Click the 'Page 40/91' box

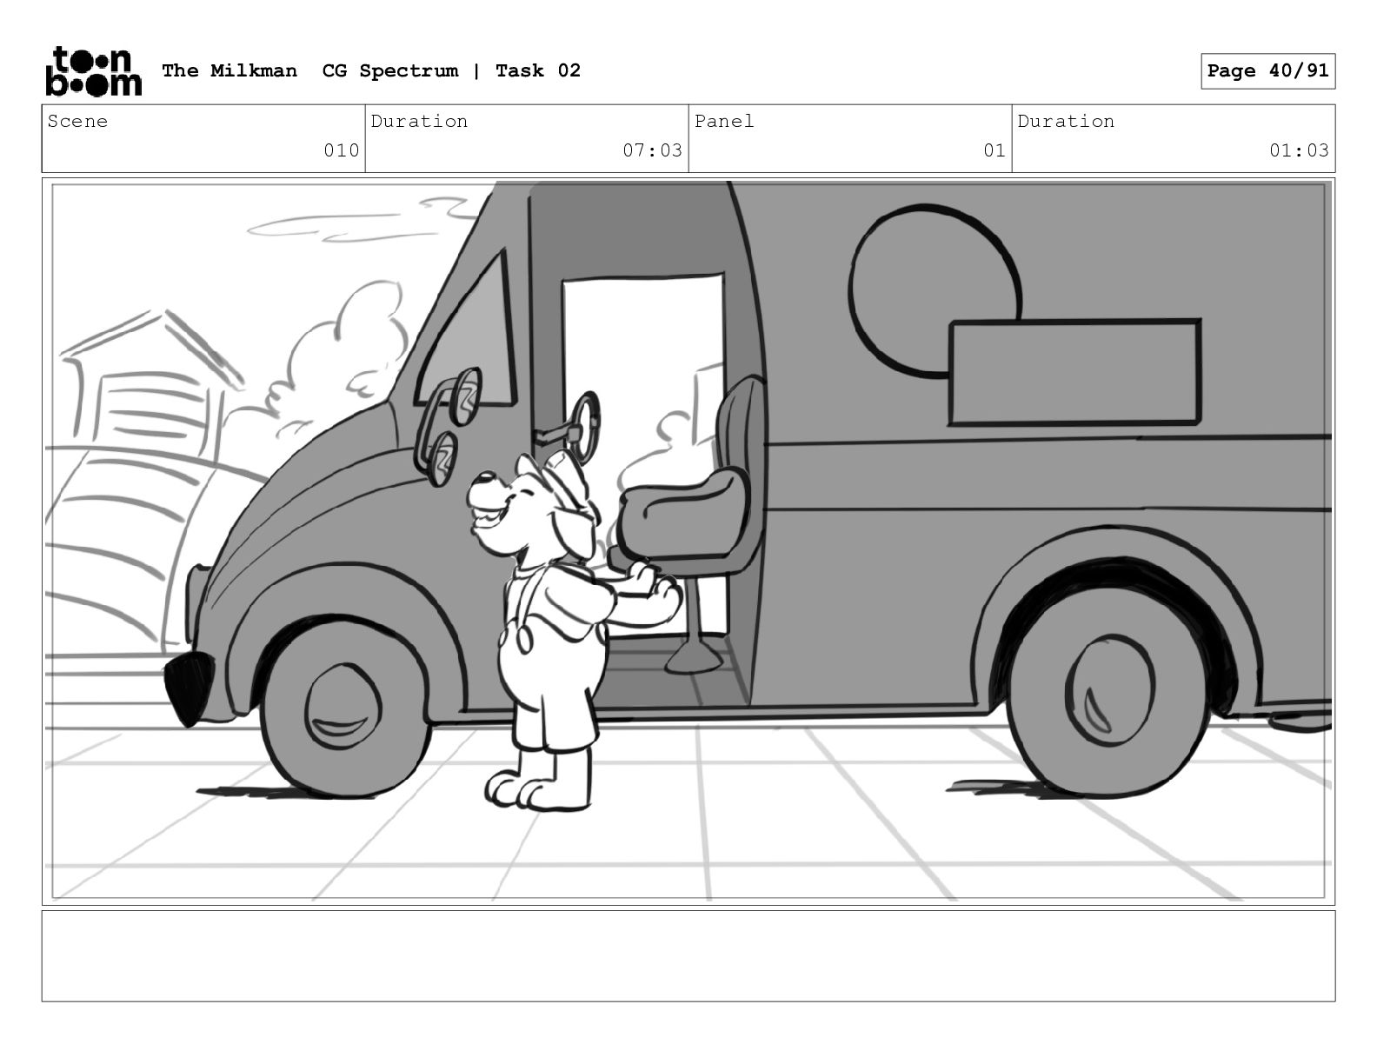tap(1268, 70)
